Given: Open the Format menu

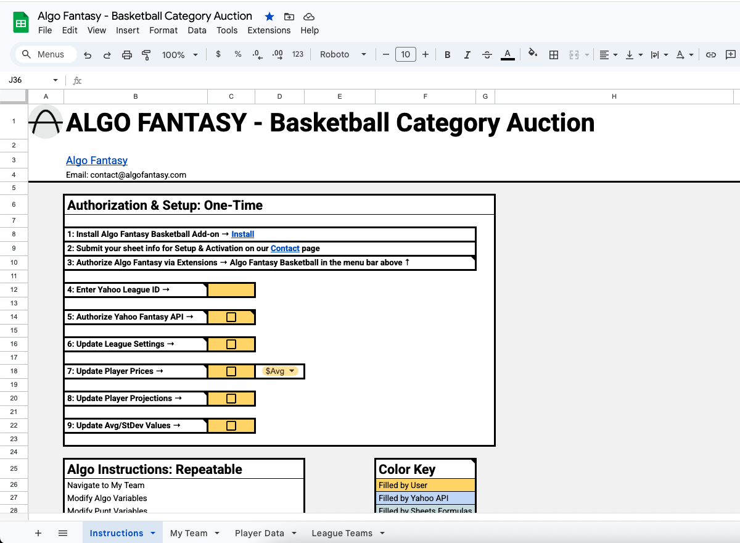Looking at the screenshot, I should coord(163,30).
